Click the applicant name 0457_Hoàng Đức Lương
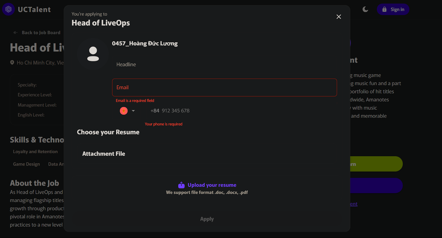This screenshot has height=238, width=442. click(x=145, y=44)
